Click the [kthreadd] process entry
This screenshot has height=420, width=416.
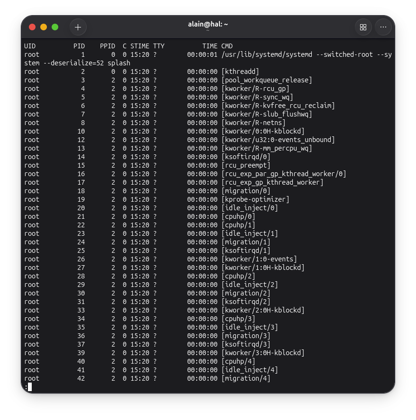click(240, 72)
